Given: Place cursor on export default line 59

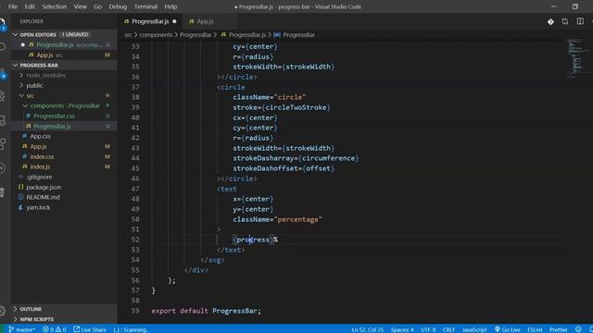Looking at the screenshot, I should 206,311.
